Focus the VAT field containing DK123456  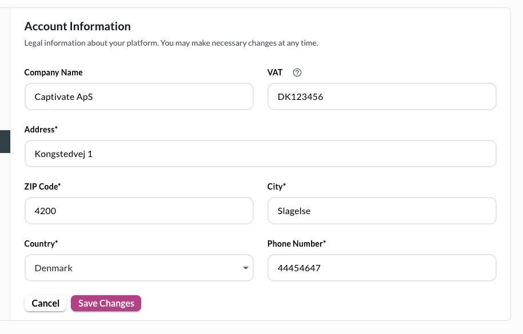381,96
